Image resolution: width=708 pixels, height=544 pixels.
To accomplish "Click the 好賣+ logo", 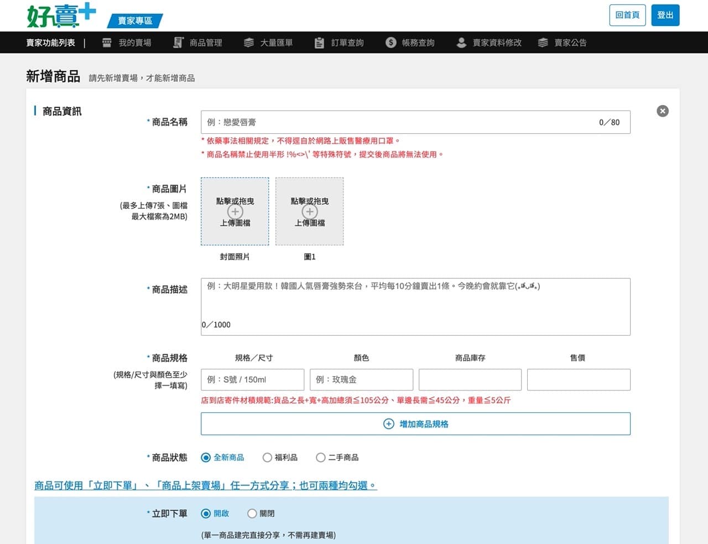I will pyautogui.click(x=61, y=15).
